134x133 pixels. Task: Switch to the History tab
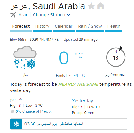point(42,26)
